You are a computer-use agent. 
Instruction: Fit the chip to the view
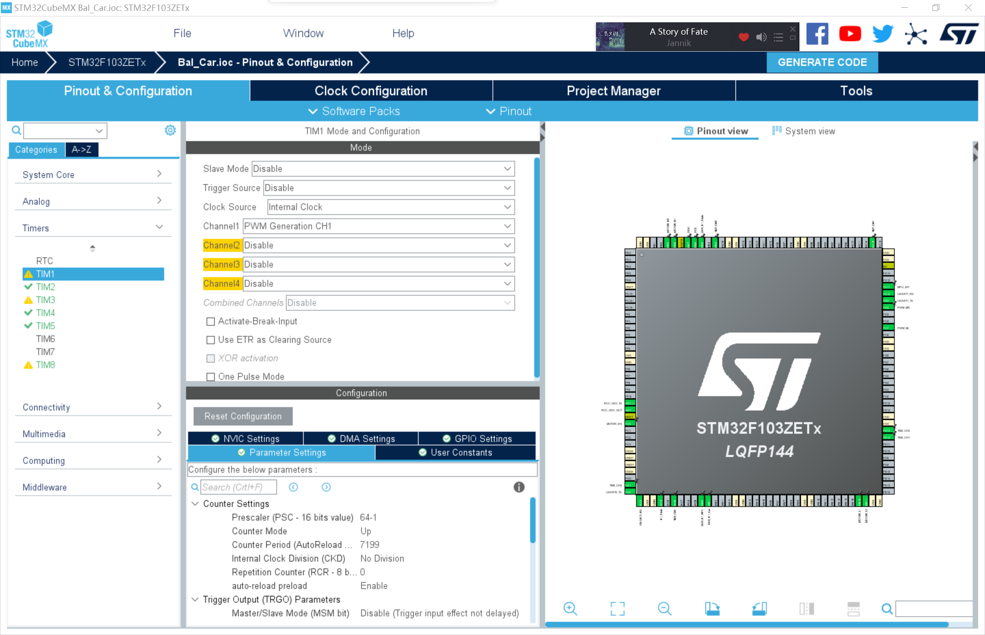coord(617,608)
